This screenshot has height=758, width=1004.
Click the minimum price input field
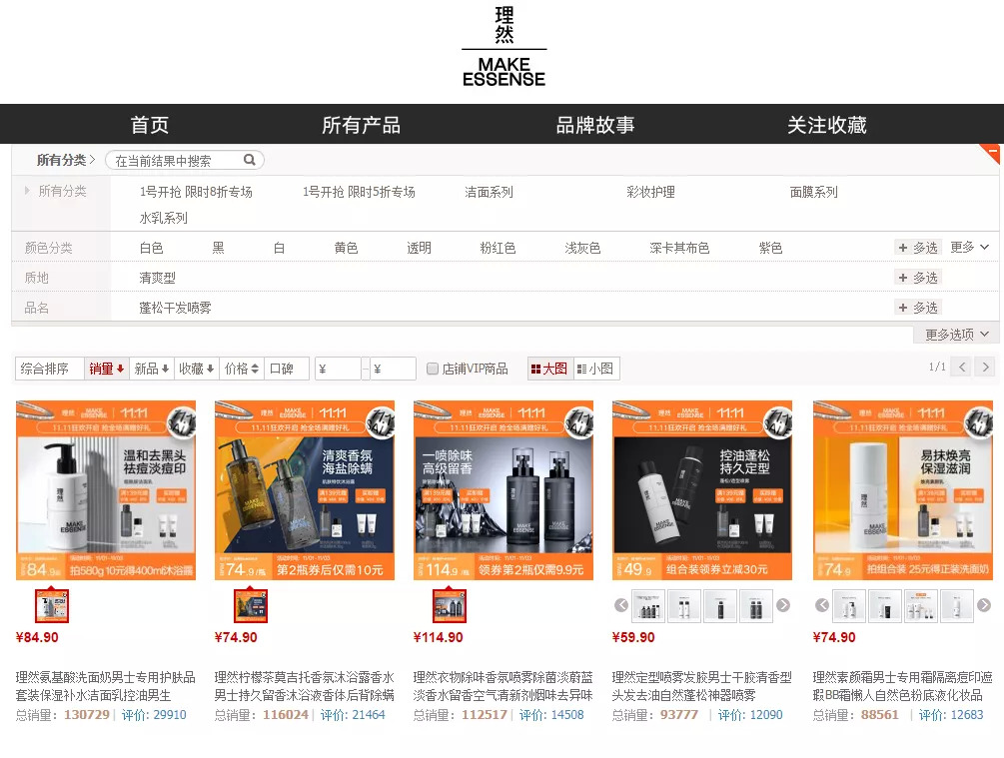point(338,369)
